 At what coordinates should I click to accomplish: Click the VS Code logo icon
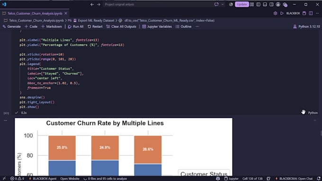[x=4, y=4]
